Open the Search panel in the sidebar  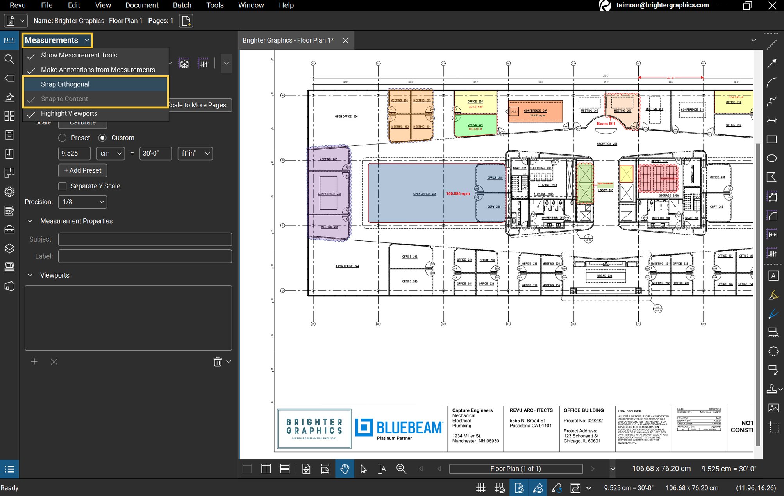[9, 59]
